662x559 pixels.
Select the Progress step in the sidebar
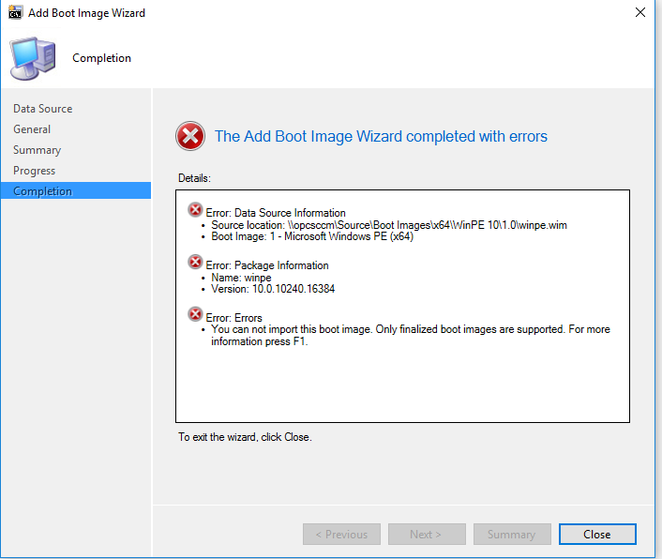point(34,171)
